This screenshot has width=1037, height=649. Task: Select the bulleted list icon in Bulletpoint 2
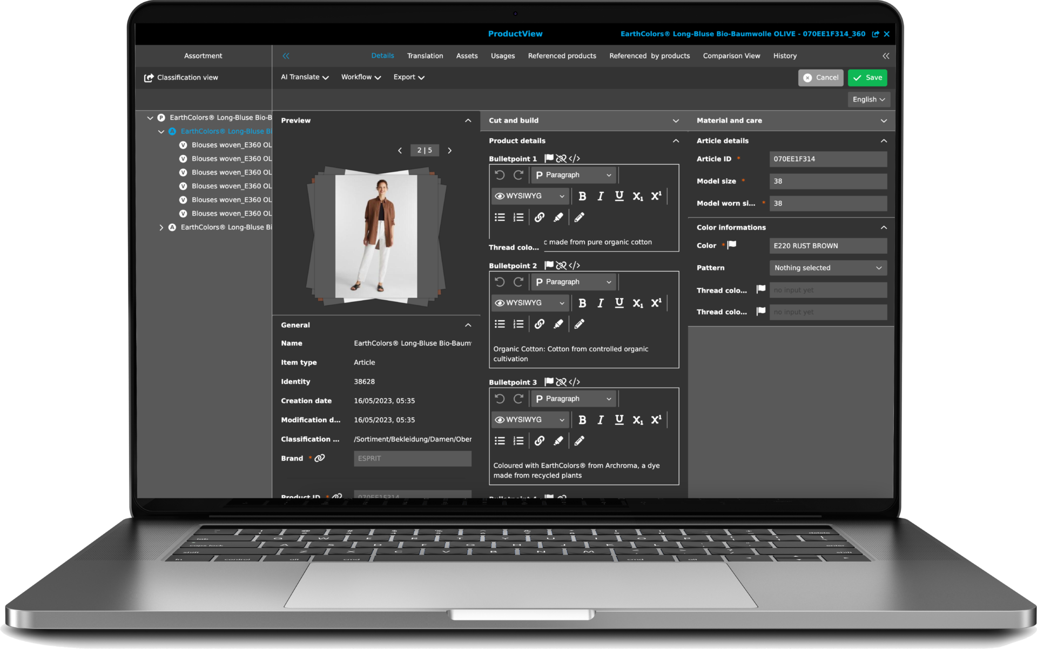(x=499, y=323)
